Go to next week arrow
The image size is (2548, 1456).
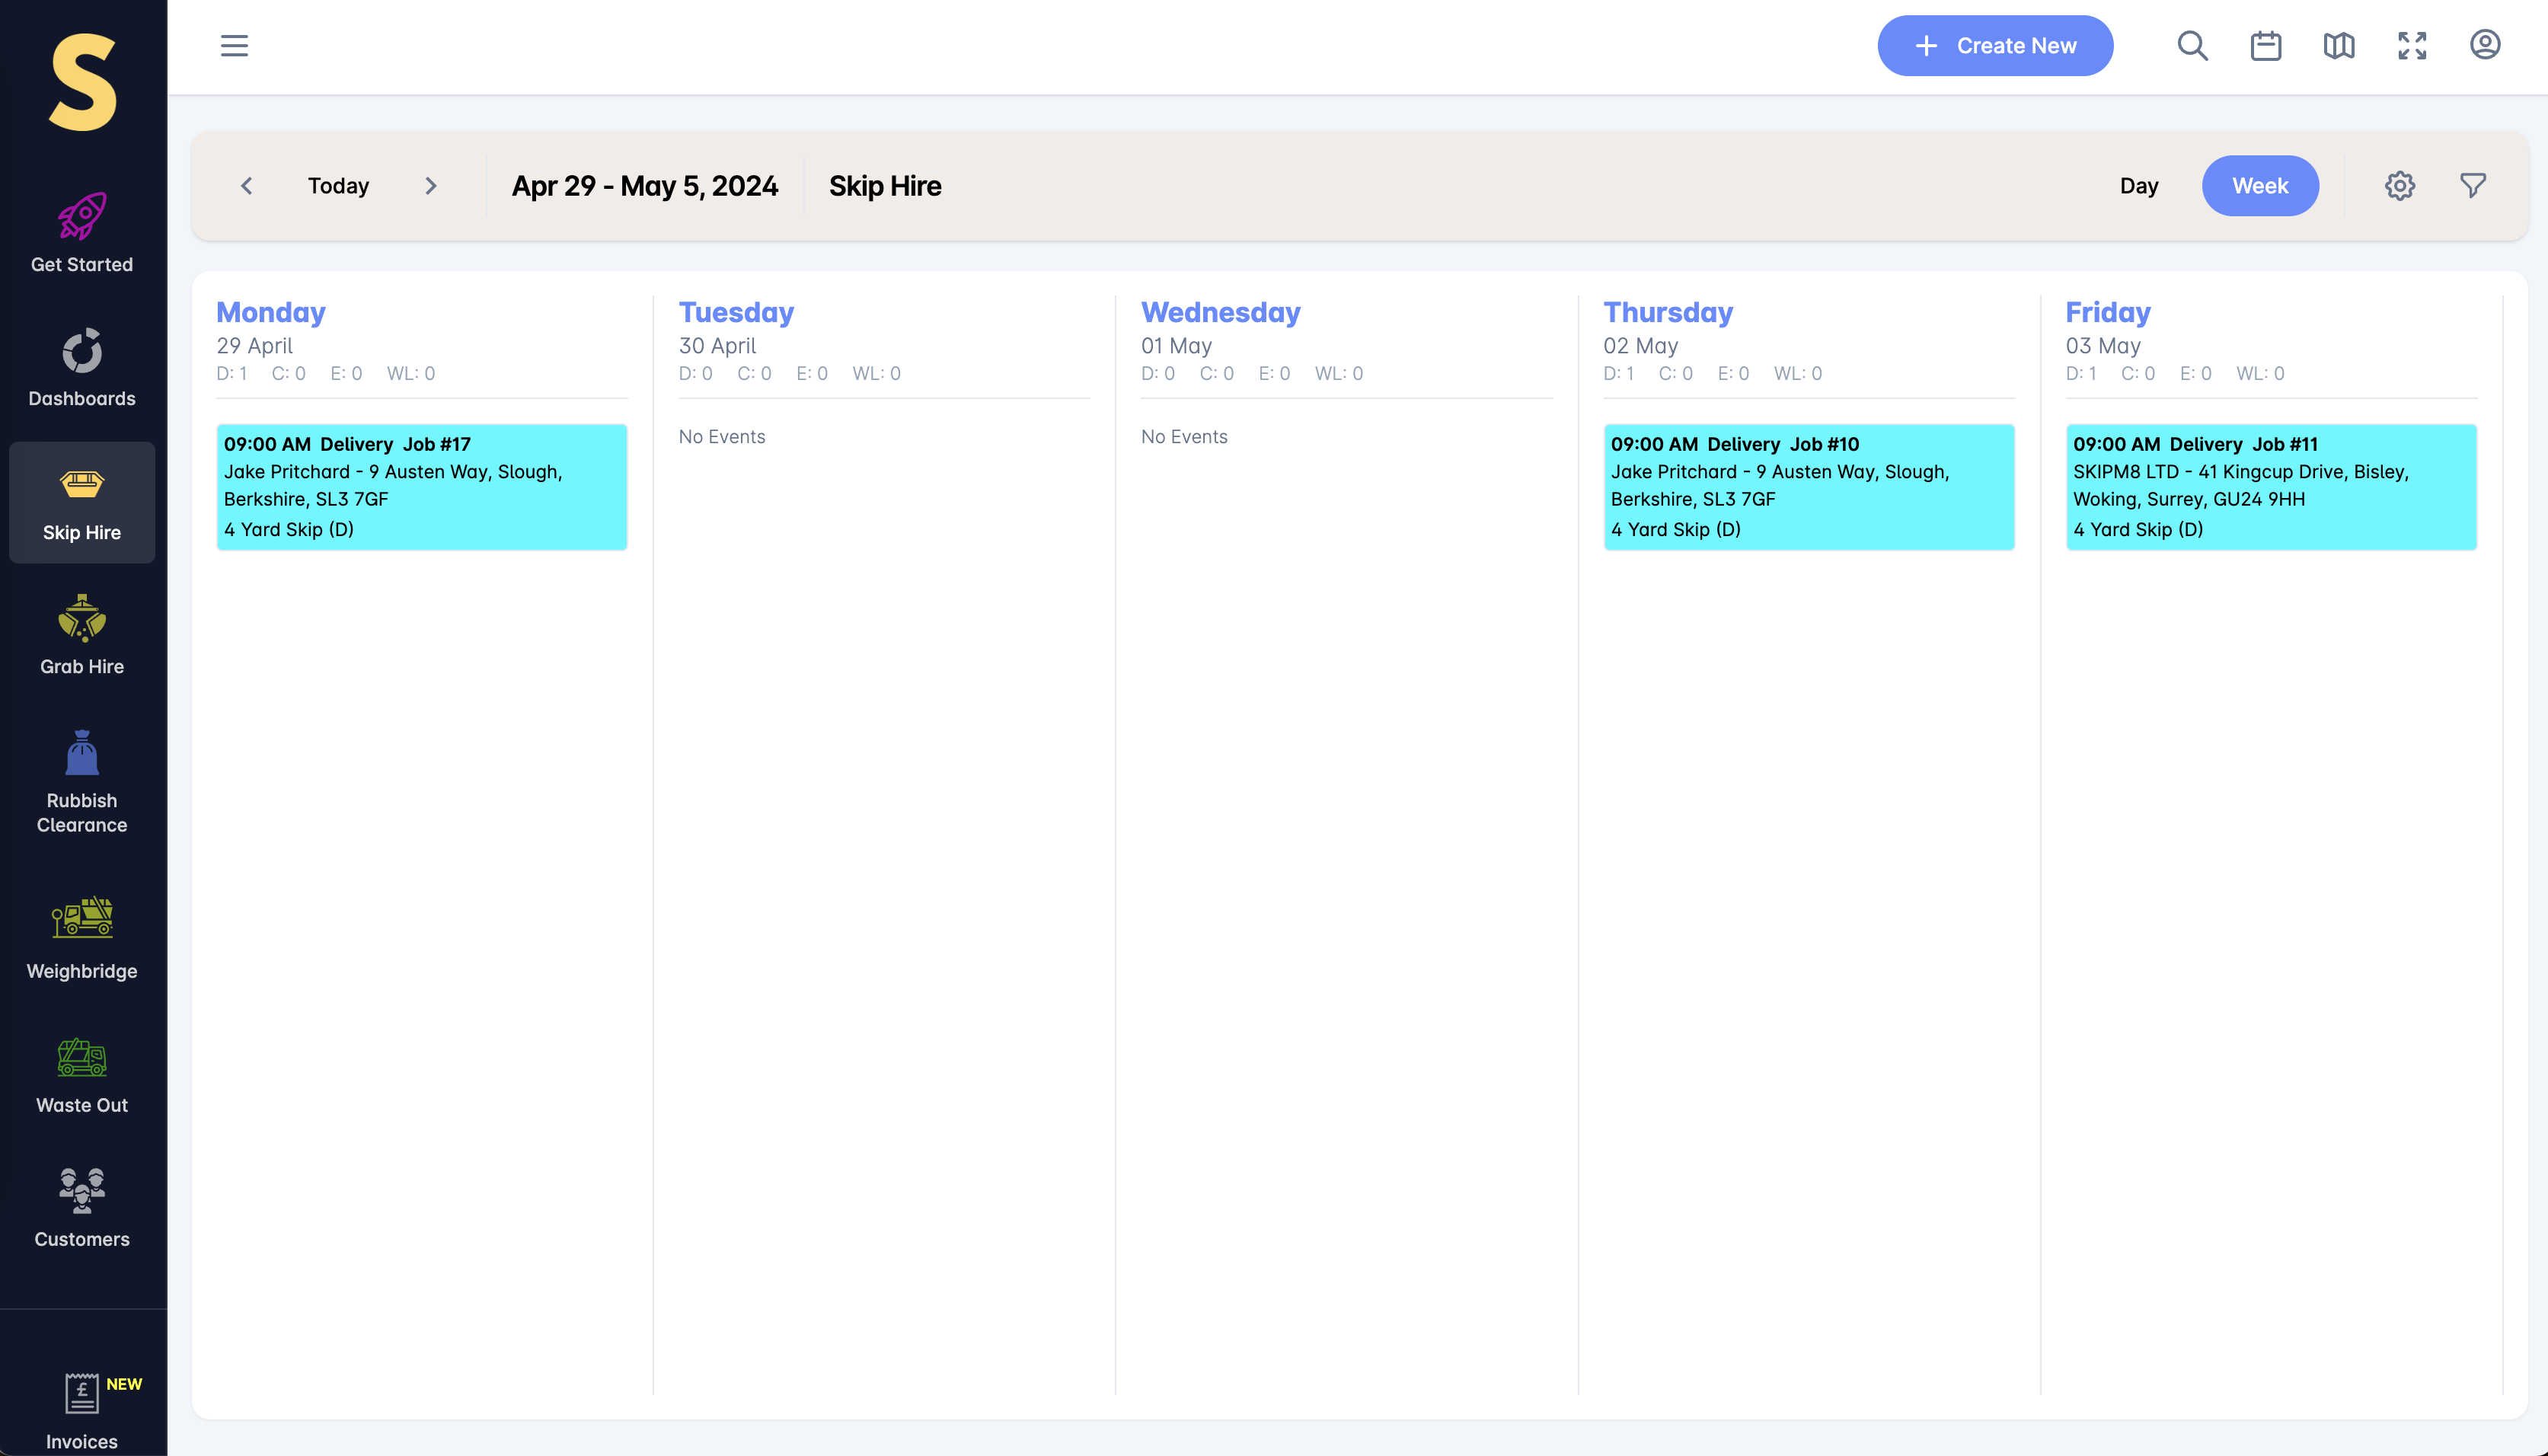(431, 186)
